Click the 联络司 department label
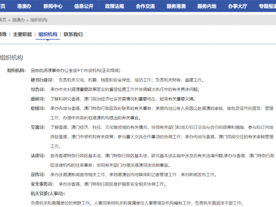Image resolution: width=276 pixels, height=207 pixels. (38, 108)
